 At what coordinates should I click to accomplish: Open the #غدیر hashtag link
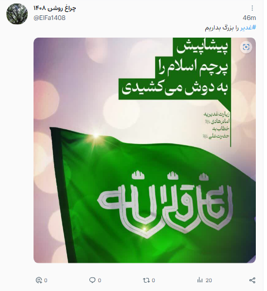point(248,28)
